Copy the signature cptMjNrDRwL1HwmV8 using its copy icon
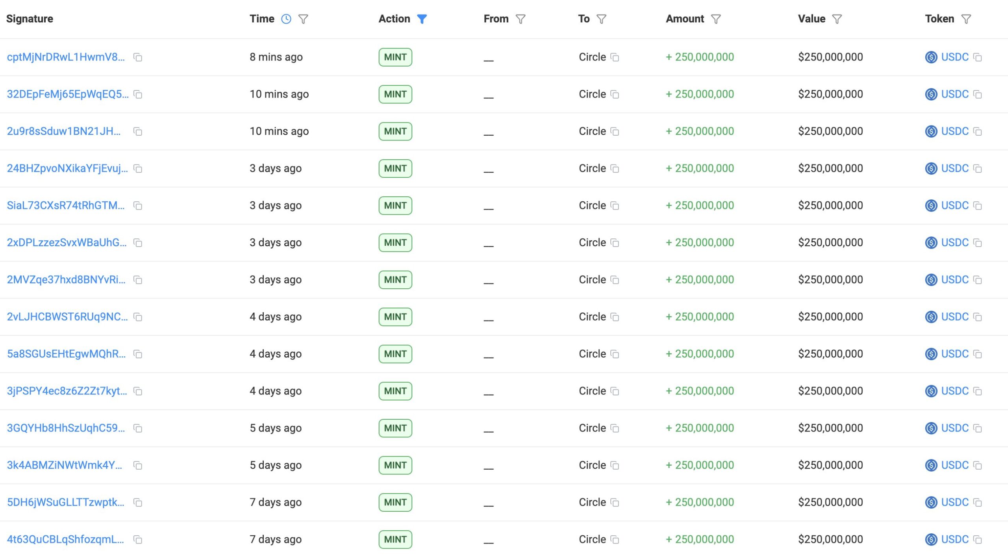1008x555 pixels. click(x=137, y=57)
